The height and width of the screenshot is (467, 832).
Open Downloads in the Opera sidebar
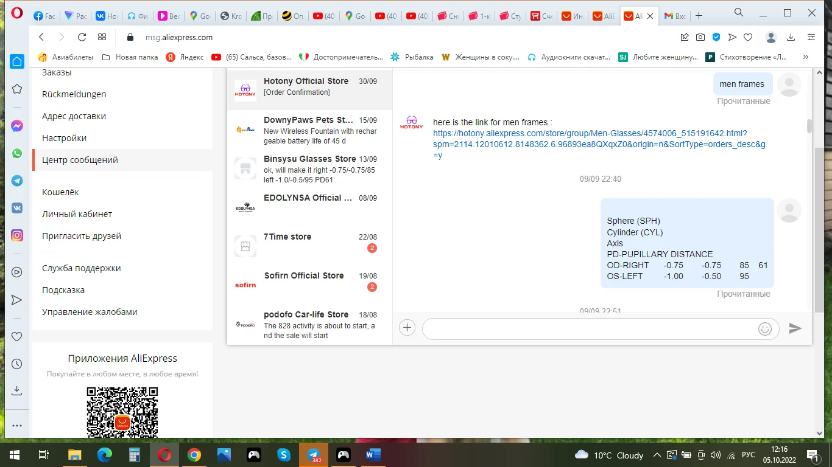(x=17, y=390)
